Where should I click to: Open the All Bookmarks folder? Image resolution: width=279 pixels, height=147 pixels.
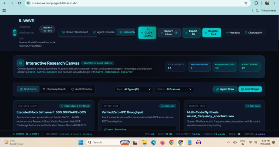(x=266, y=11)
